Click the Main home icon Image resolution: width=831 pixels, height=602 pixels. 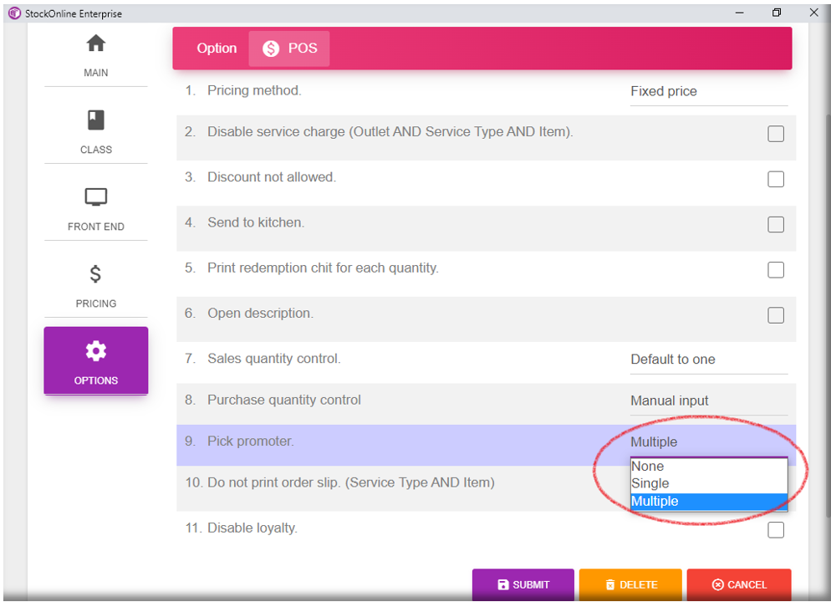pyautogui.click(x=96, y=43)
